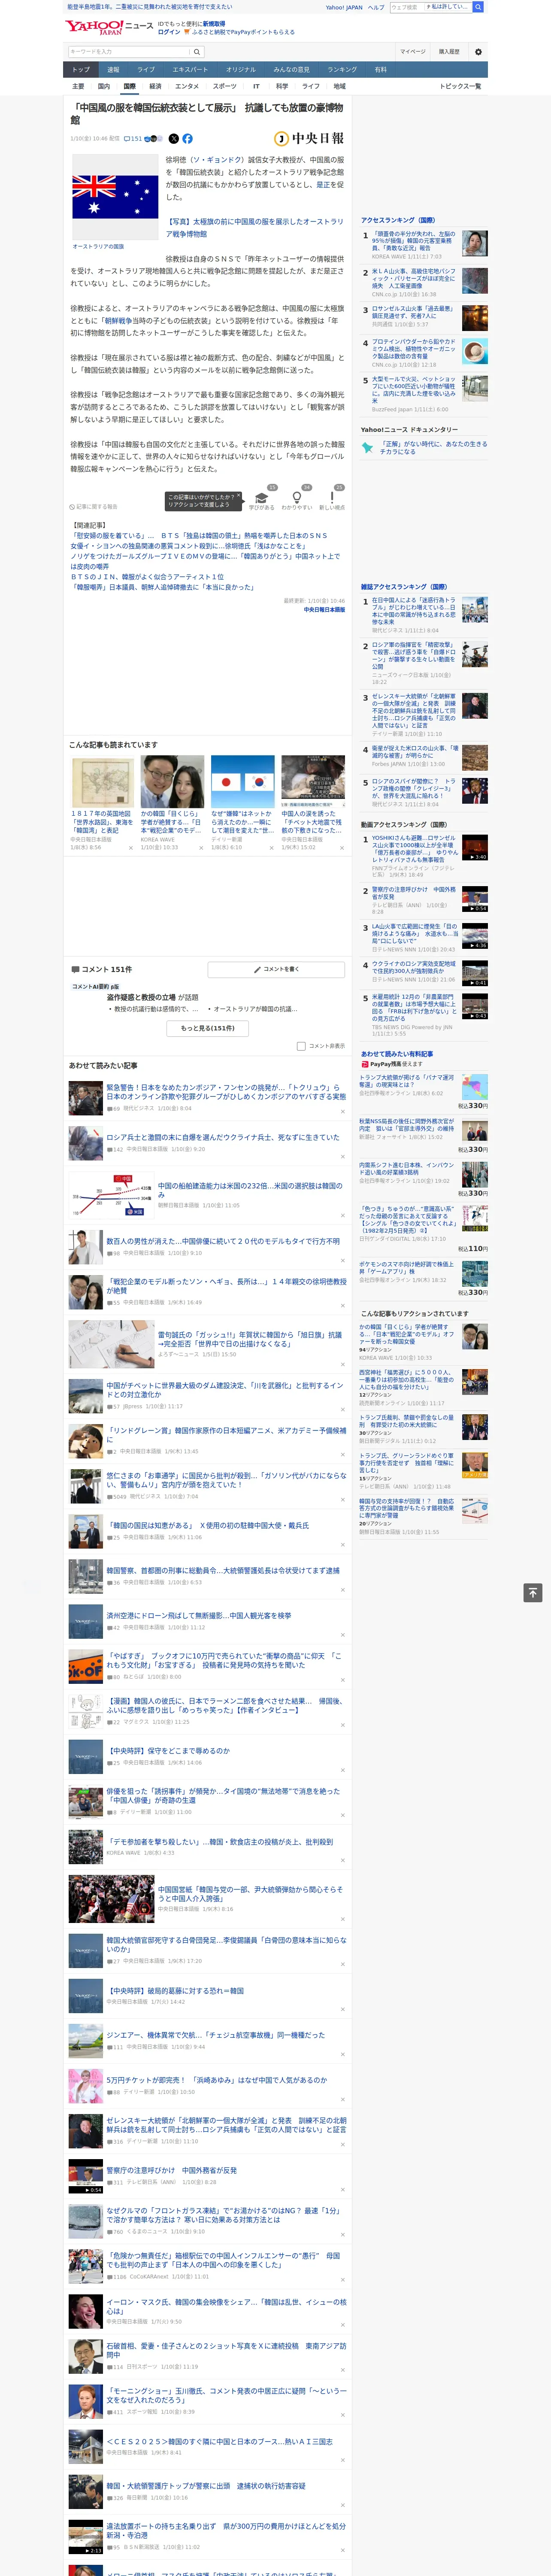Viewport: 551px width, 2576px height.
Task: Click the back-to-top arrow button
Action: point(533,1593)
